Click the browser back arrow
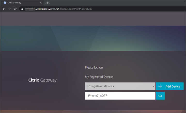This screenshot has width=186, height=113. click(x=4, y=9)
